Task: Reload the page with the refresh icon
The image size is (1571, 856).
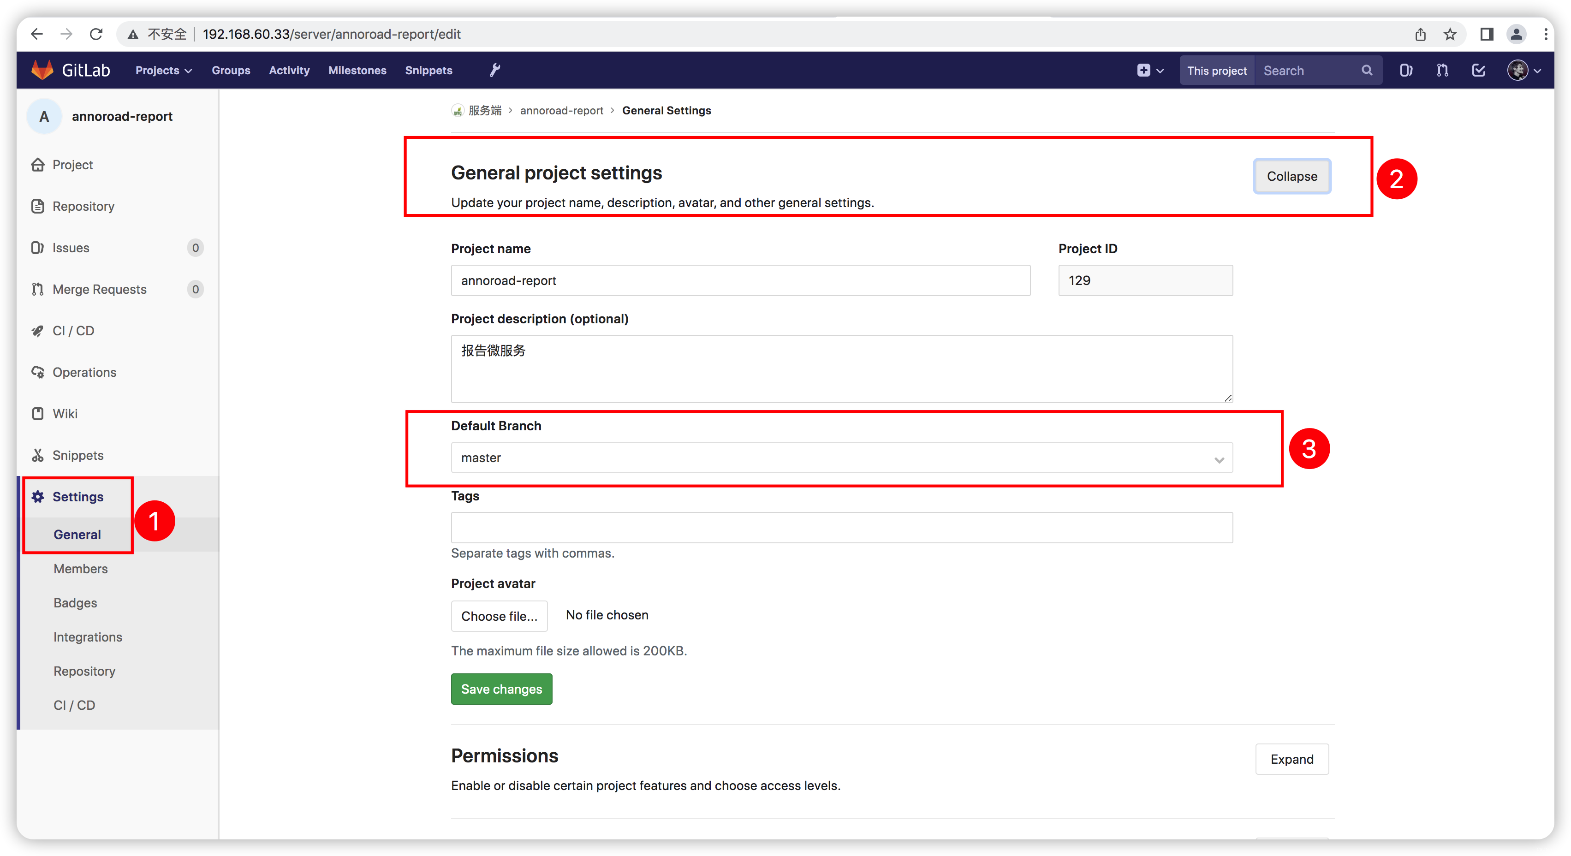Action: (96, 34)
